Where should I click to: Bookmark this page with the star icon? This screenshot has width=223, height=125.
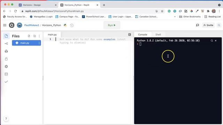[x=162, y=11]
